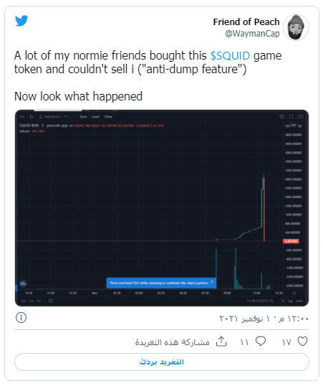This screenshot has height=386, width=323.
Task: Click the share upload arrow icon
Action: point(221,342)
